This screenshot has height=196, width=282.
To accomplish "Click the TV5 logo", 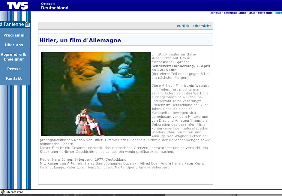I will tap(17, 6).
